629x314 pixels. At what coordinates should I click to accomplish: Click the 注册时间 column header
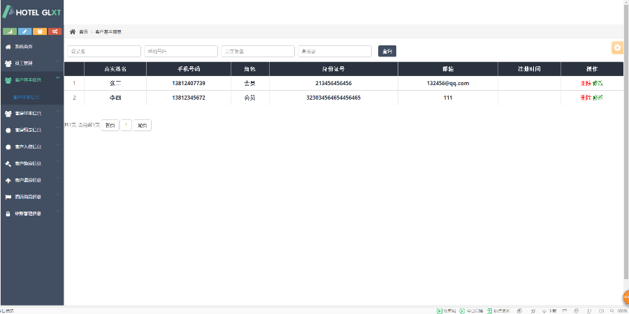pyautogui.click(x=529, y=69)
